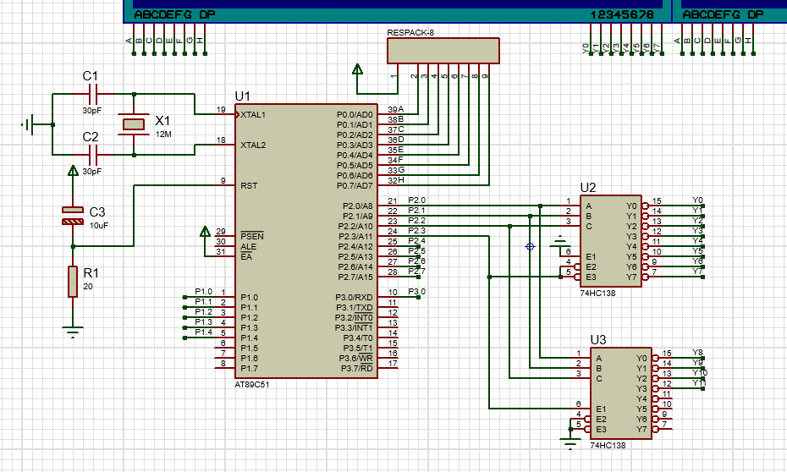787x472 pixels.
Task: Pick the R1 resistor component
Action: coord(73,281)
